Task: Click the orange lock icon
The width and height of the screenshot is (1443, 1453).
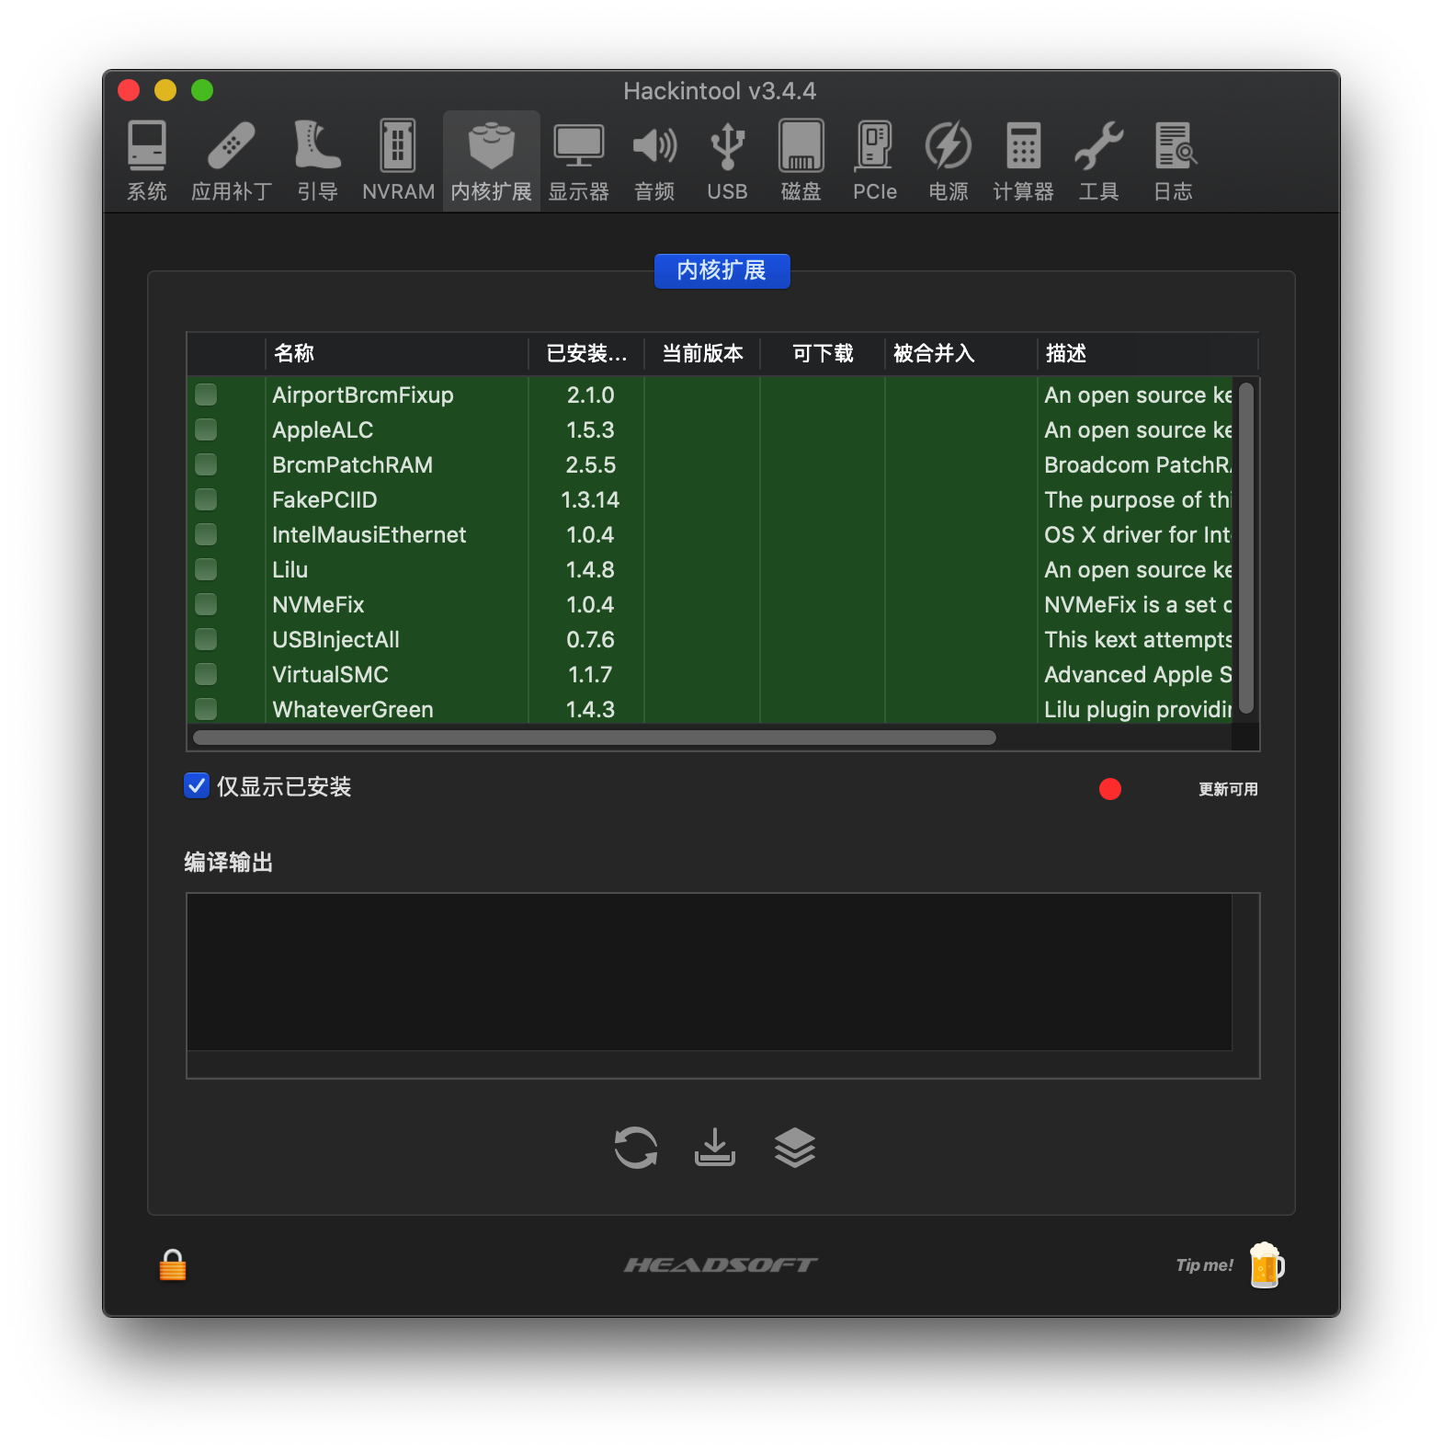Action: pos(173,1265)
